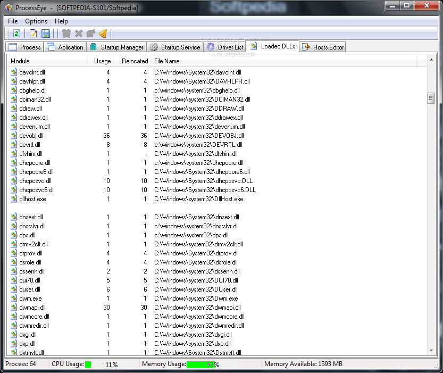Select the dwmredir.dll module name
The height and width of the screenshot is (373, 443).
point(34,325)
